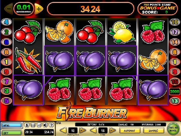Increase denomination with the plus arrow
Screen dimensions: 181x136
pos(39,9)
